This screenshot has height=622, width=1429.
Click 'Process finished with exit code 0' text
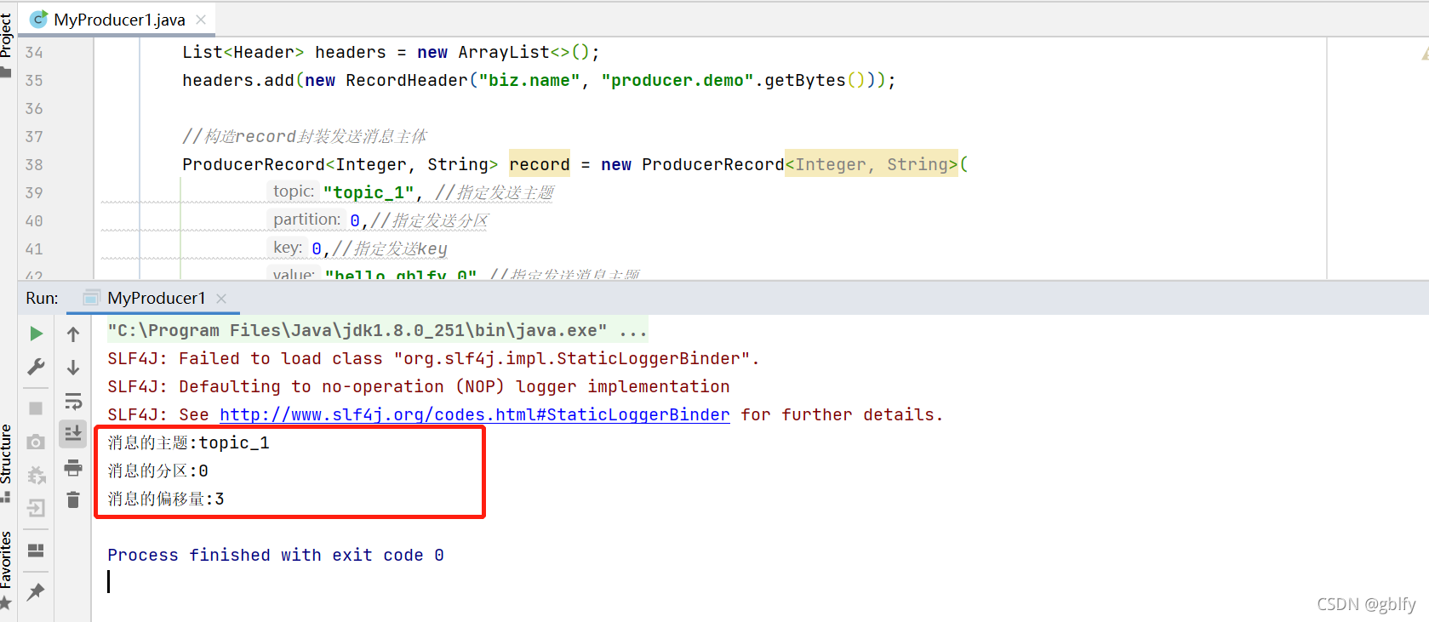[276, 555]
